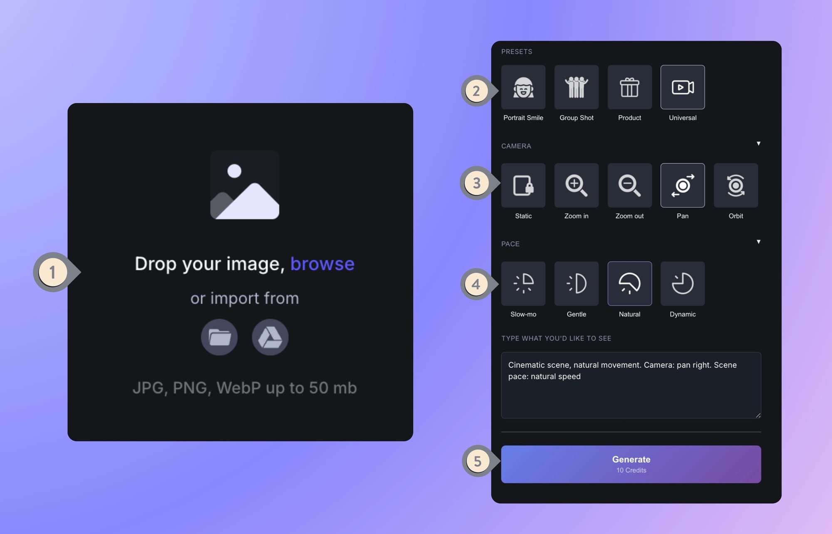The width and height of the screenshot is (832, 534).
Task: Click the browse link to upload
Action: point(322,263)
